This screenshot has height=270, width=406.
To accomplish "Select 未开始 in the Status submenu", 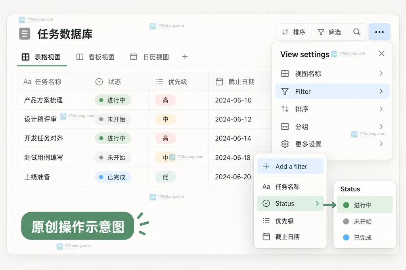I will 365,221.
